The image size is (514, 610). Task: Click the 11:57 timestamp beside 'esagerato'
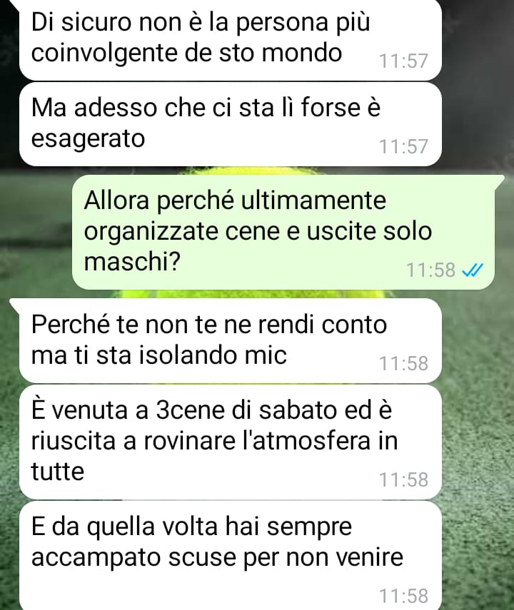(x=403, y=146)
